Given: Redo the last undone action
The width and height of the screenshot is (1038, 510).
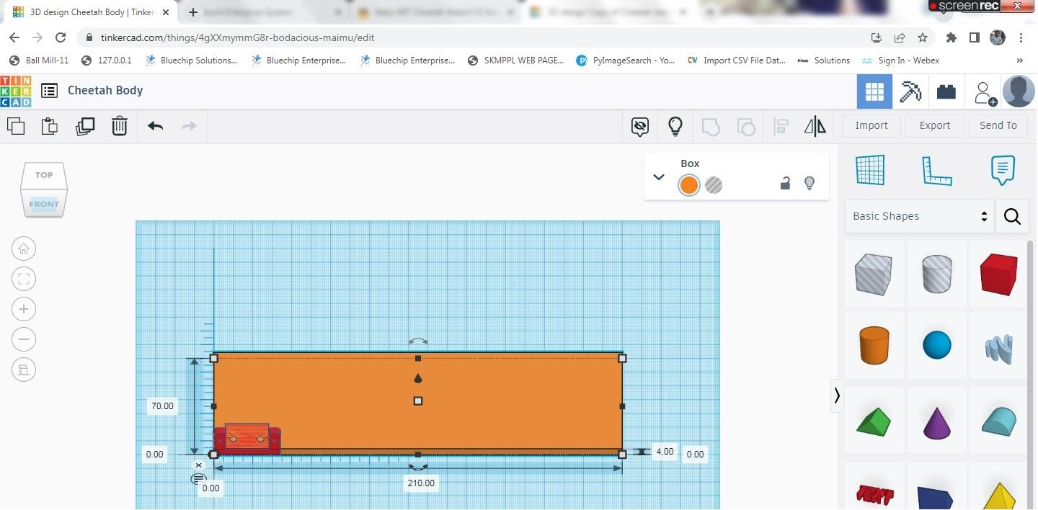Looking at the screenshot, I should (189, 126).
